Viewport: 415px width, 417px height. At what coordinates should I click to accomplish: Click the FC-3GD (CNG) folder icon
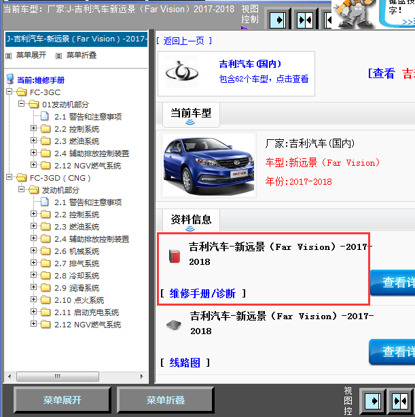22,178
